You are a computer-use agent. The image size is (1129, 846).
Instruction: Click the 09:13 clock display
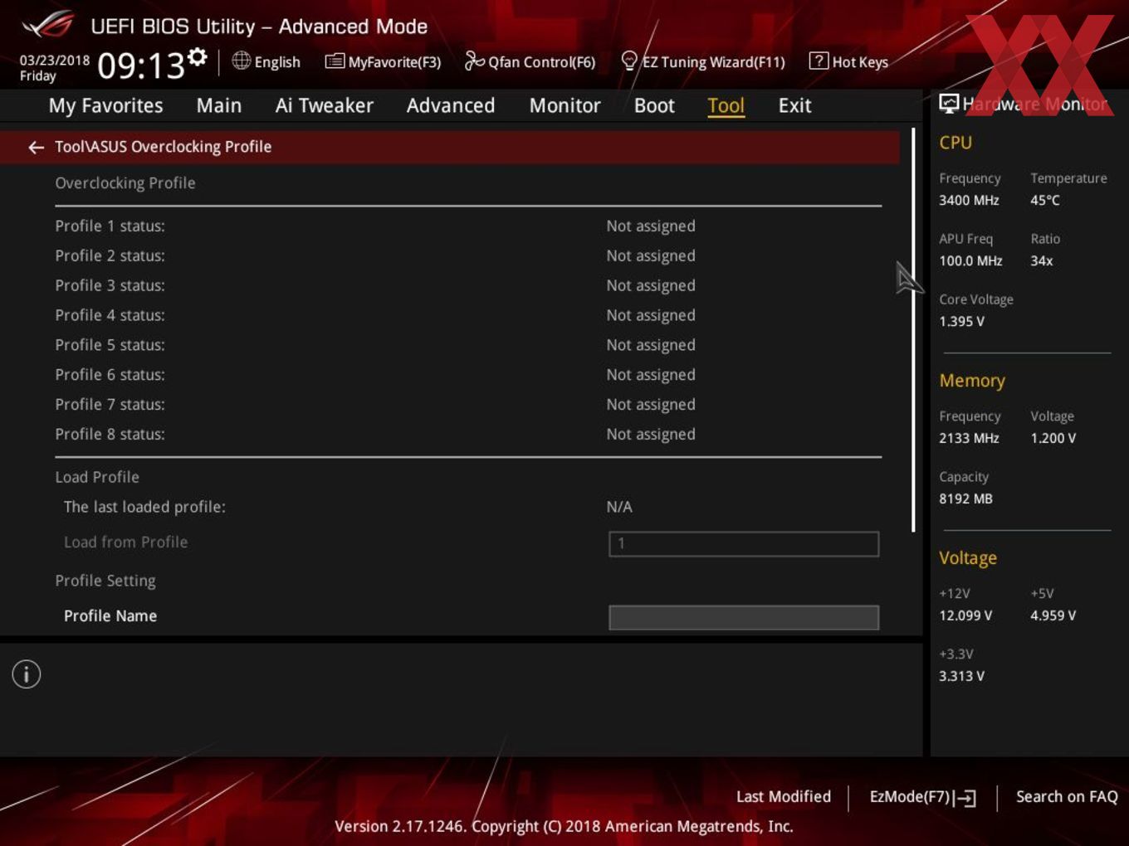140,66
